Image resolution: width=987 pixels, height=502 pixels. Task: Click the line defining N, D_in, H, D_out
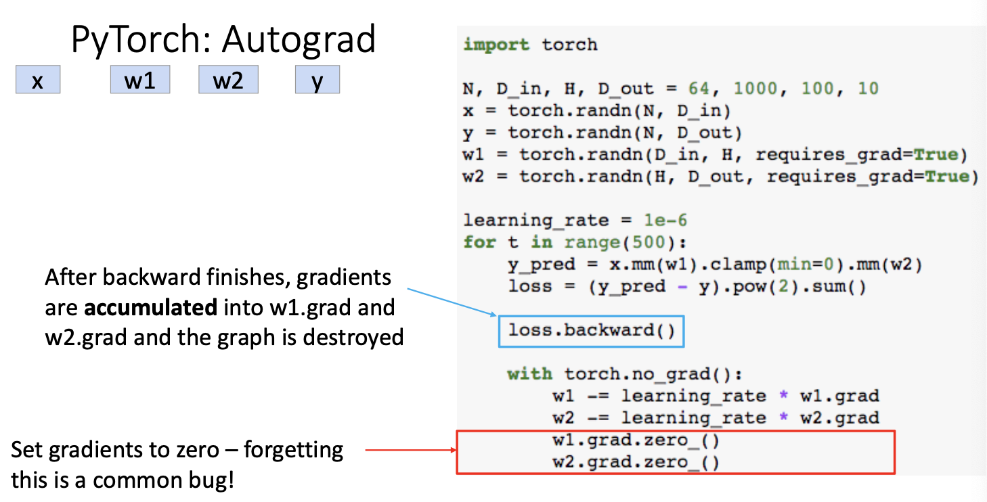(x=671, y=89)
